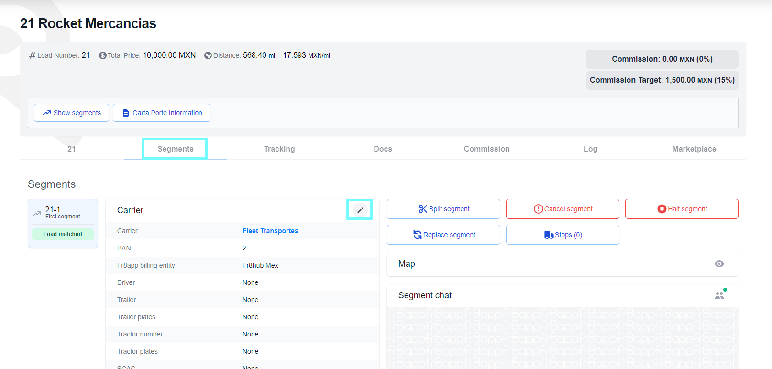Open the Marketplace tab
772x369 pixels.
click(694, 149)
